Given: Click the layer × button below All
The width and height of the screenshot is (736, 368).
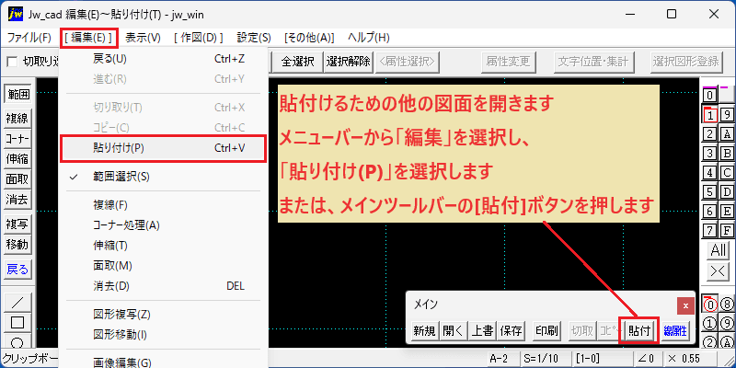Looking at the screenshot, I should [719, 270].
